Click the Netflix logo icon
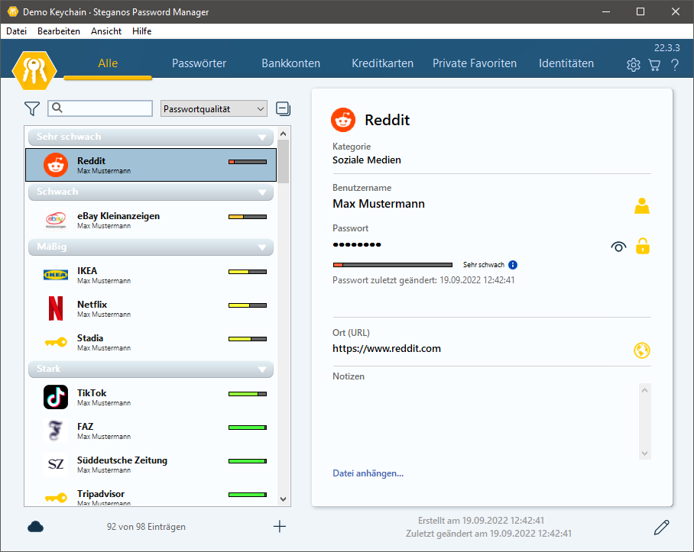Image resolution: width=694 pixels, height=552 pixels. [56, 308]
